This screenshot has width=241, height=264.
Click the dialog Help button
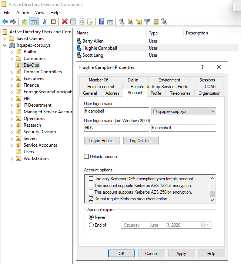coord(211,253)
